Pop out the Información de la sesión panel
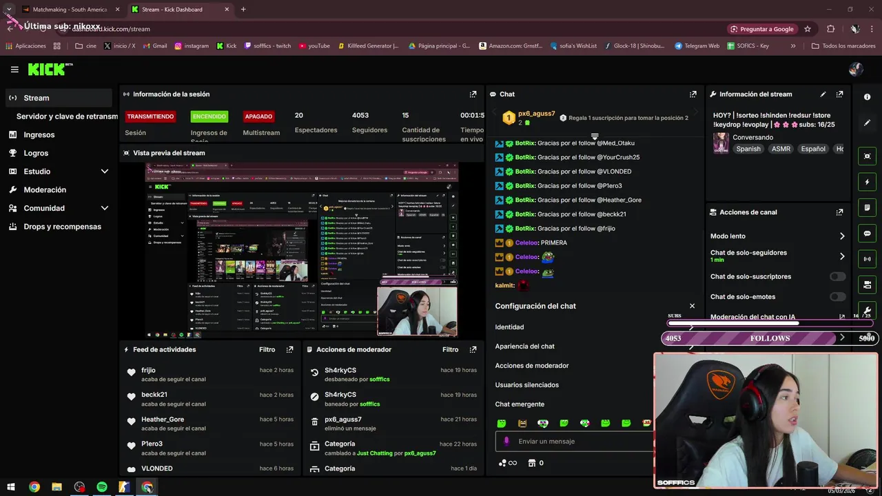Viewport: 882px width, 496px height. 473,94
